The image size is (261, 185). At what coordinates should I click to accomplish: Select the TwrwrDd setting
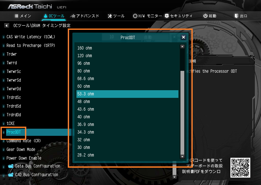14,89
